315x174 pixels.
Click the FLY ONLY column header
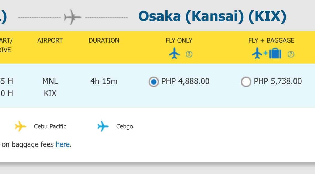[x=179, y=41]
